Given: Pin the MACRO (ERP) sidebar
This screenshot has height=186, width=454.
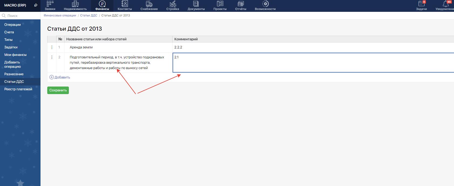Looking at the screenshot, I should [x=36, y=5].
